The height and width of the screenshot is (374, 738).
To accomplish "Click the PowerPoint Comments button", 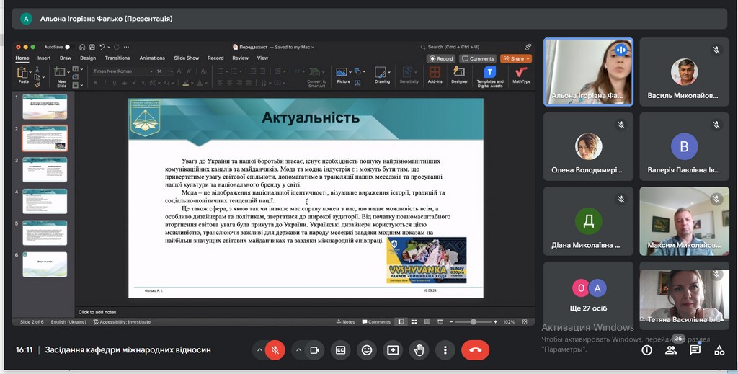I will 478,58.
